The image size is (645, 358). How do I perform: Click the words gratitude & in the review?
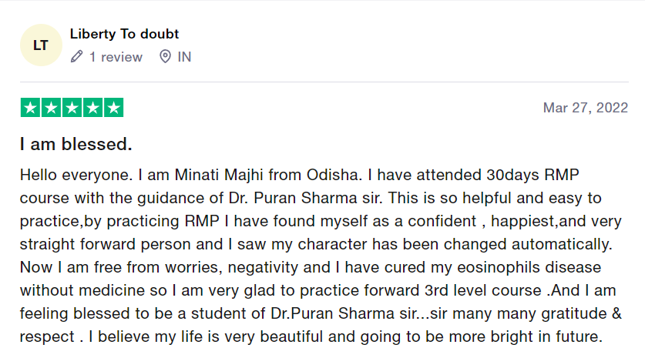pyautogui.click(x=581, y=313)
